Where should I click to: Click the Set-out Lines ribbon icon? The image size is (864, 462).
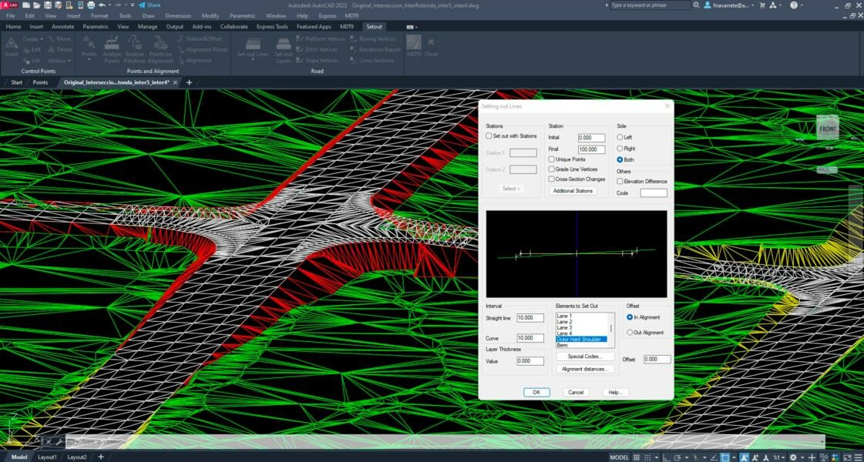[x=252, y=45]
